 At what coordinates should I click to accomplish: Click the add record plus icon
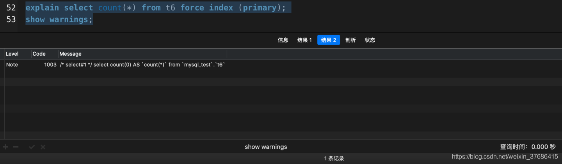tap(5, 147)
